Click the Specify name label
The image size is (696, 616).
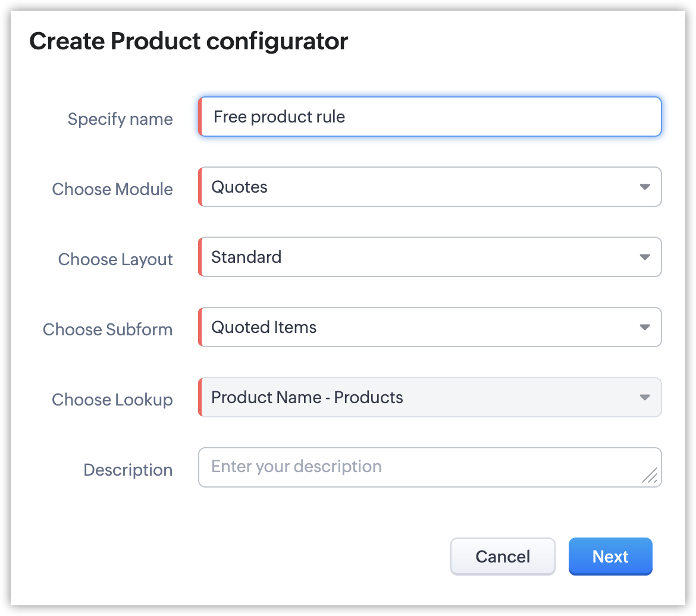(x=120, y=119)
